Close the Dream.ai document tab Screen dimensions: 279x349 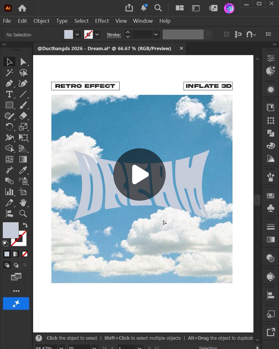point(181,48)
